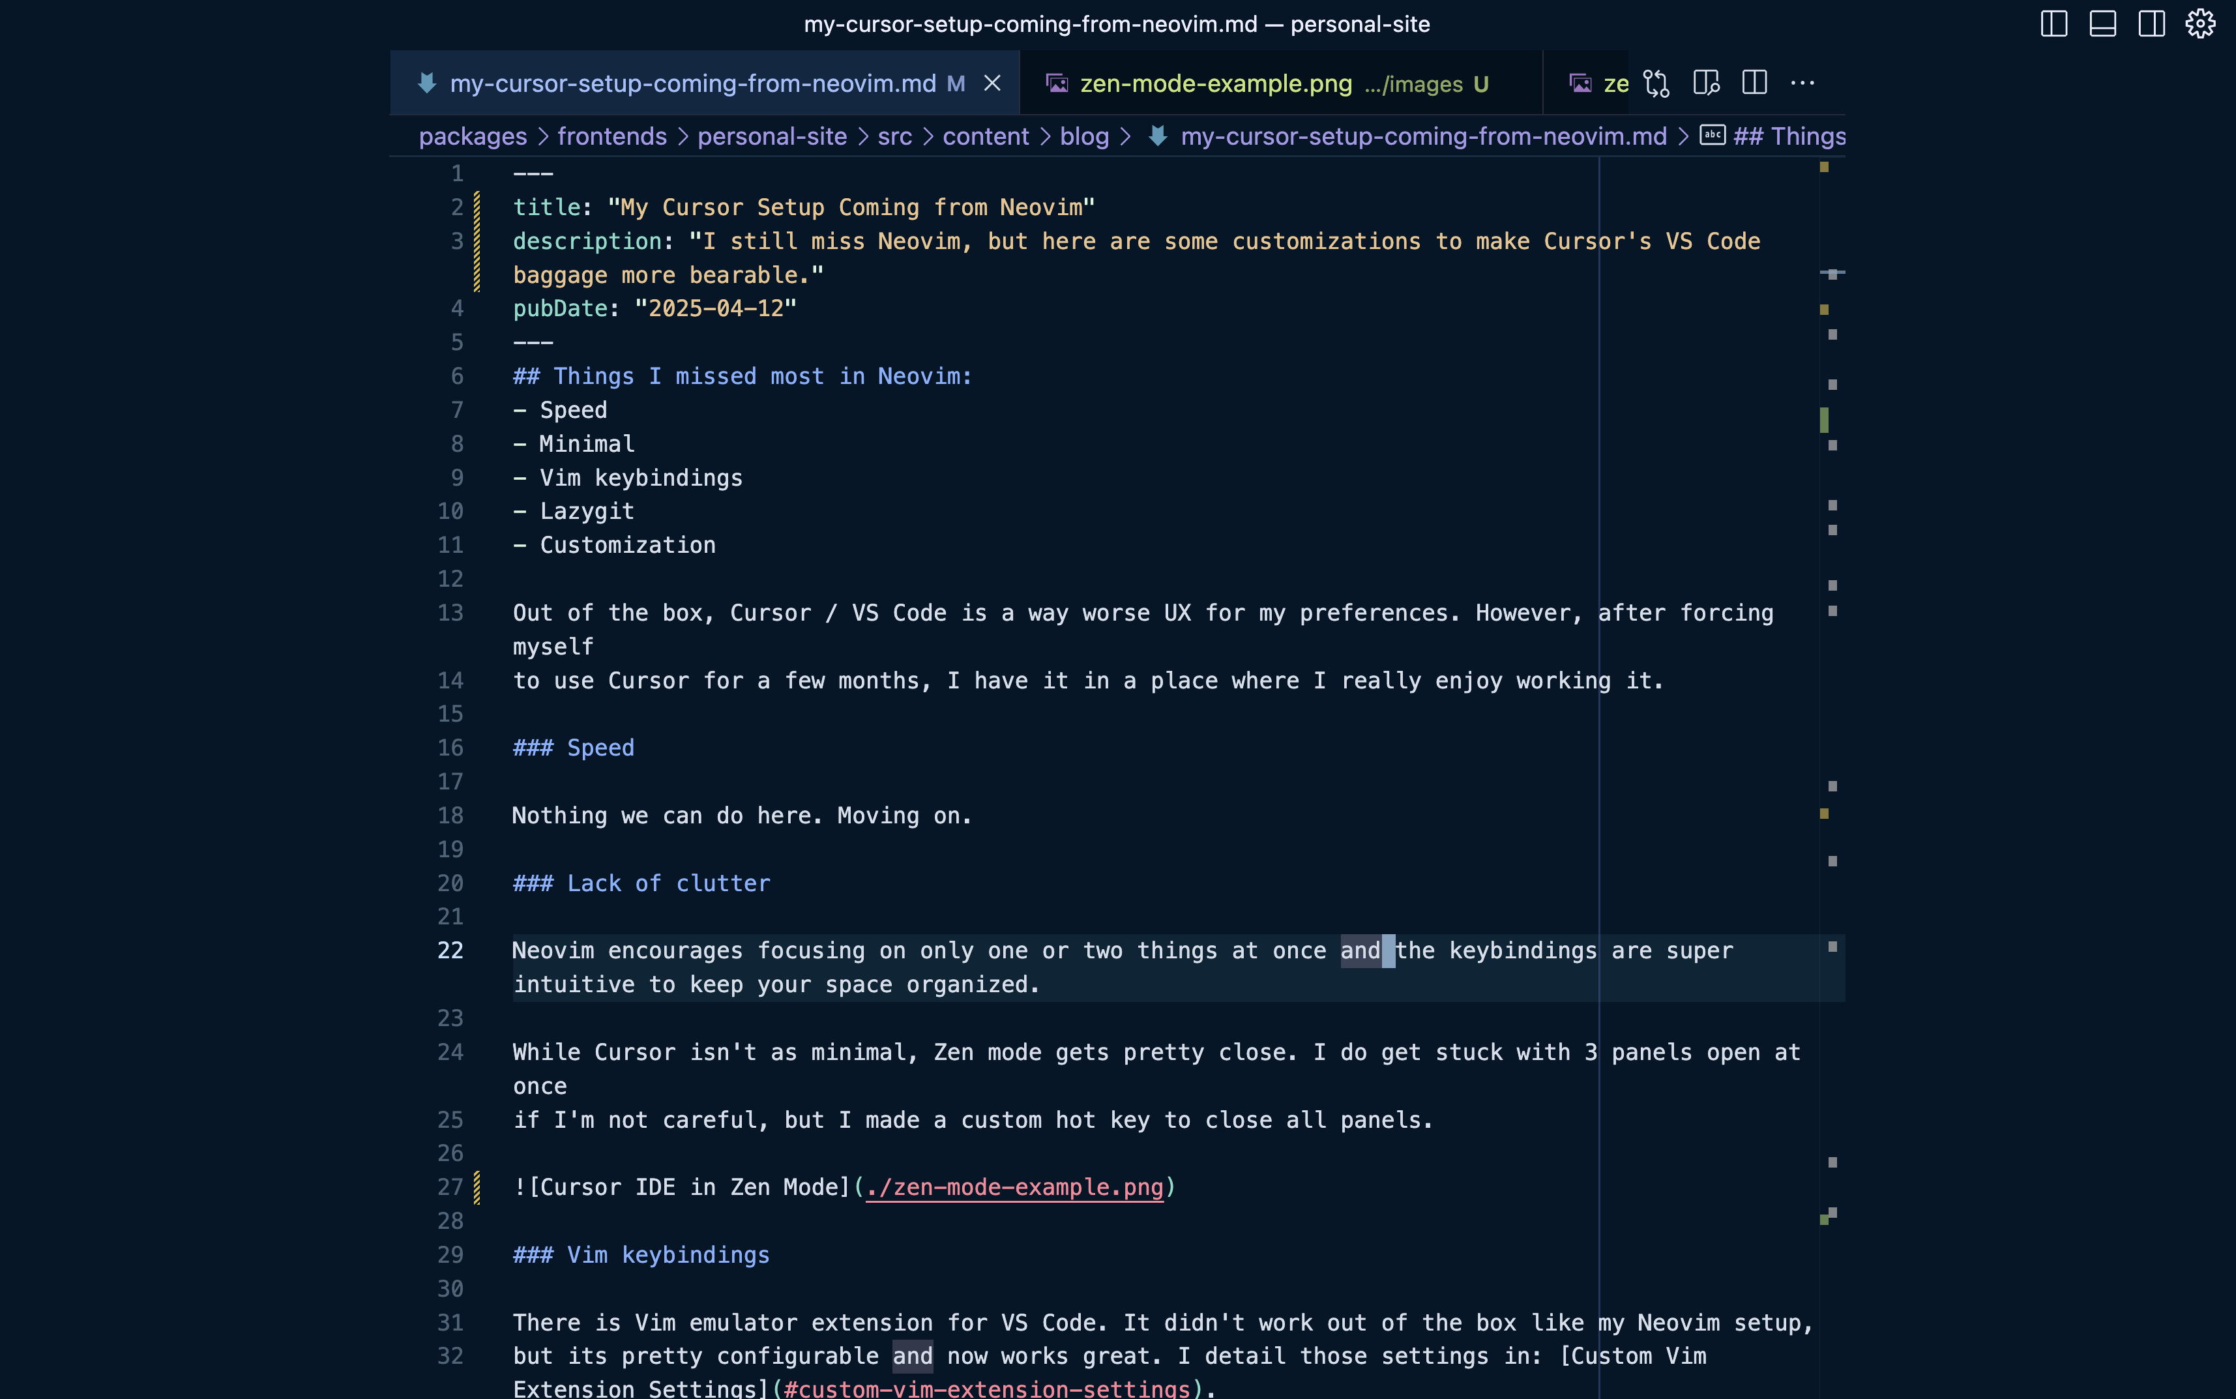Click the Open Changes git compare icon
2236x1399 pixels.
tap(1656, 83)
